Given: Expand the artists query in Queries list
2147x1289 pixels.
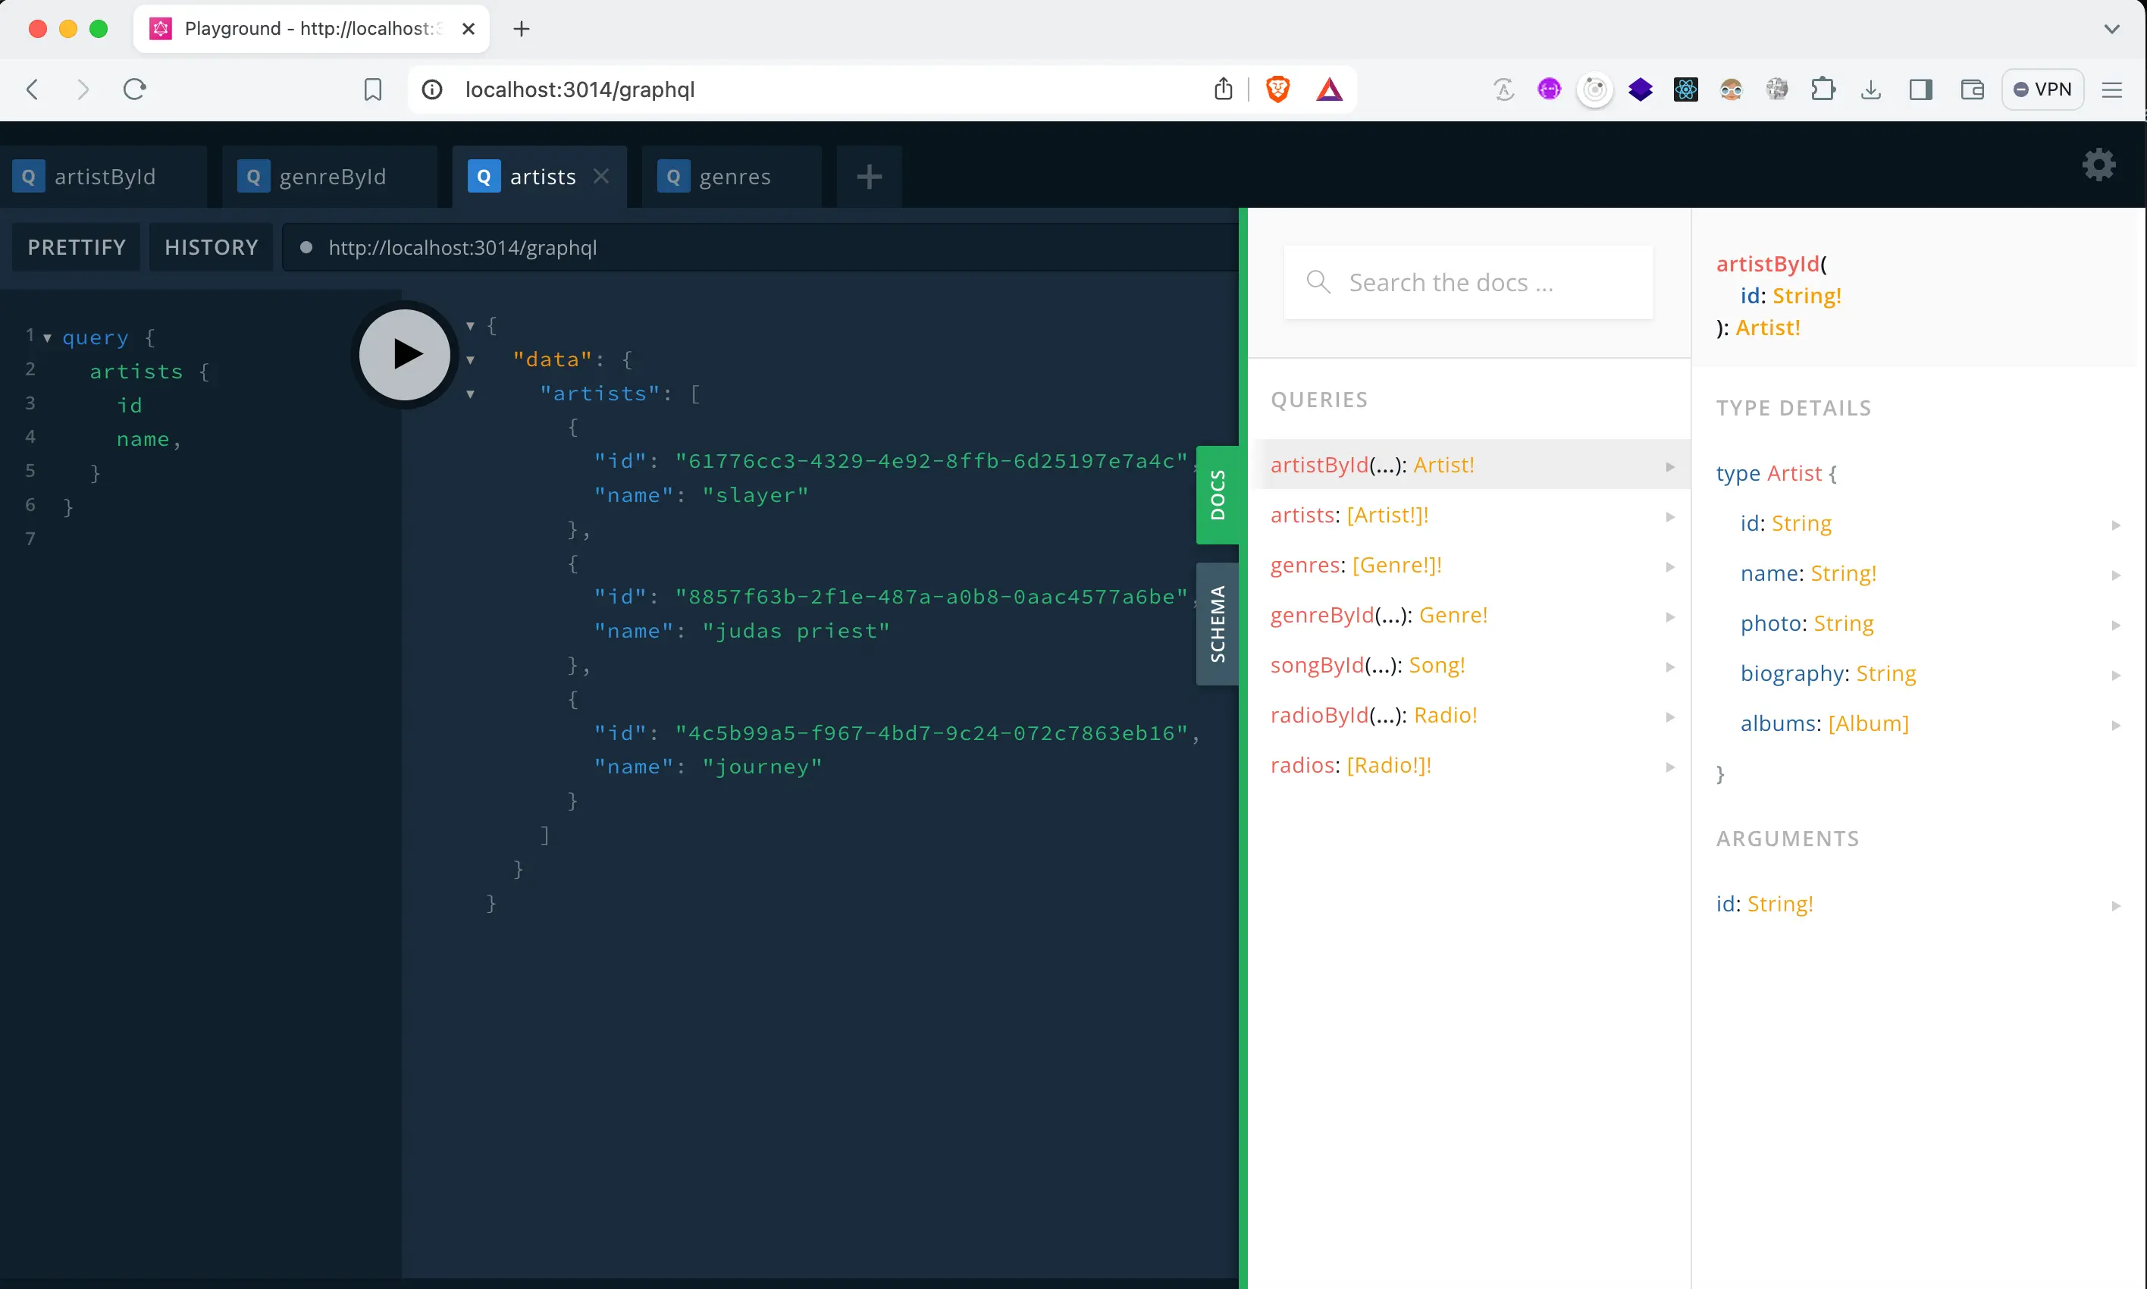Looking at the screenshot, I should click(x=1669, y=516).
